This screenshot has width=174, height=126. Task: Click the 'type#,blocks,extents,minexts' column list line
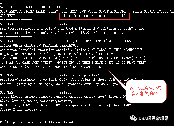[x=63, y=97]
